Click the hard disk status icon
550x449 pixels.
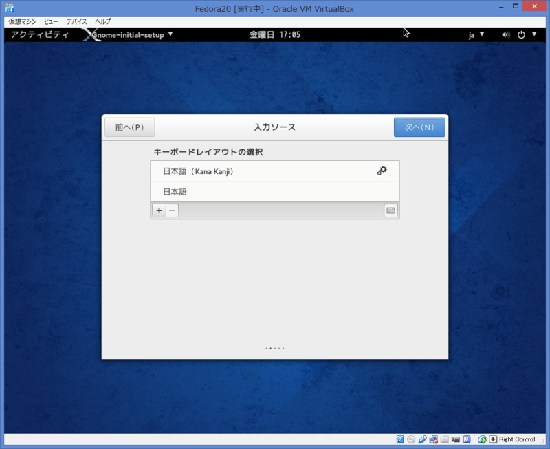click(x=400, y=439)
